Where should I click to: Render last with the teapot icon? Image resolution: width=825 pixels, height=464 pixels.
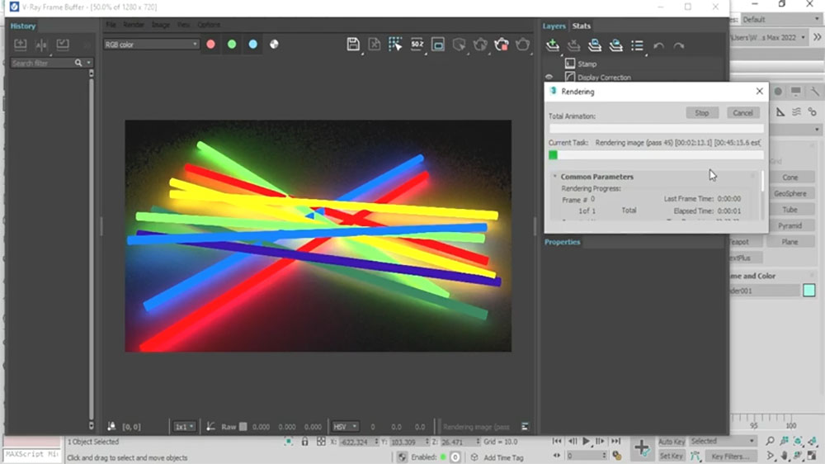point(522,45)
